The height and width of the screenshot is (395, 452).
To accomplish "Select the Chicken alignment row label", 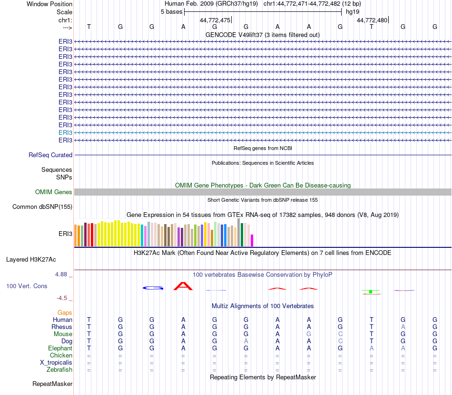I will coord(61,356).
